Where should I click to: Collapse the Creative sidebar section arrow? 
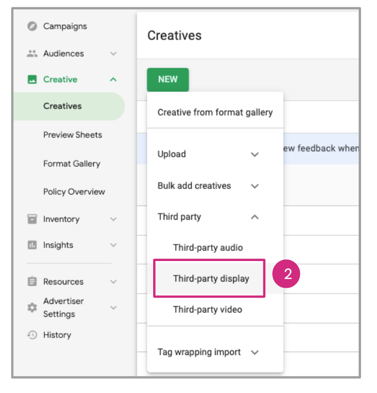(x=113, y=80)
